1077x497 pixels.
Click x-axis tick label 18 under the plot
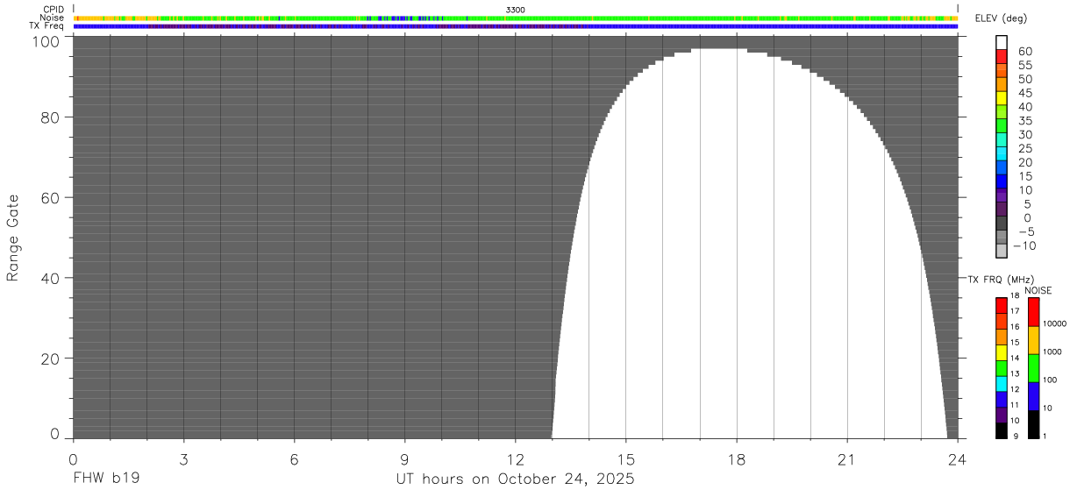click(x=736, y=459)
